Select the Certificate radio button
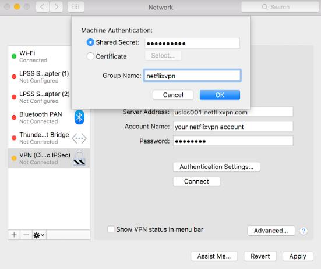Viewport: 321px width, 269px height. [90, 56]
